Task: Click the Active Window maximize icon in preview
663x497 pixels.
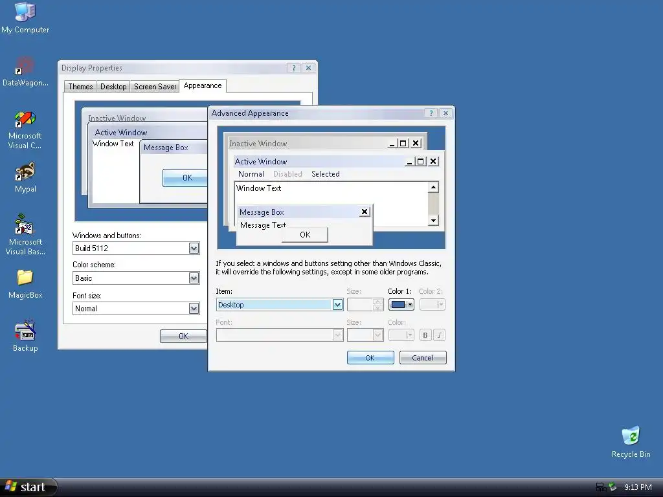Action: (421, 161)
